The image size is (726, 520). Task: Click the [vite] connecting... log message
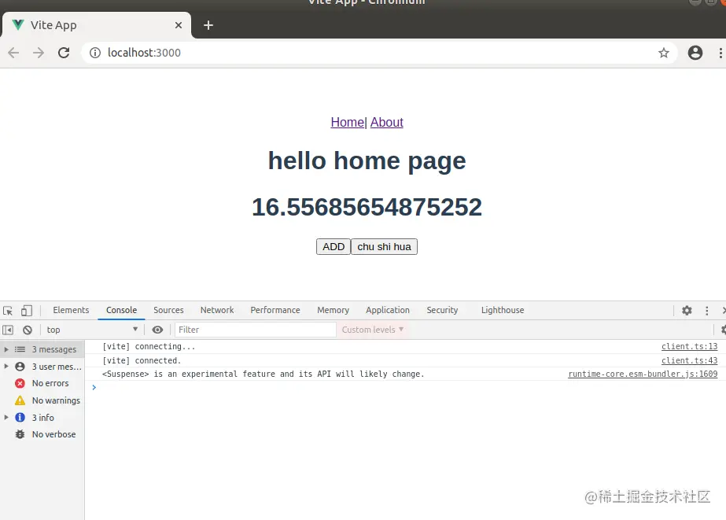point(149,346)
